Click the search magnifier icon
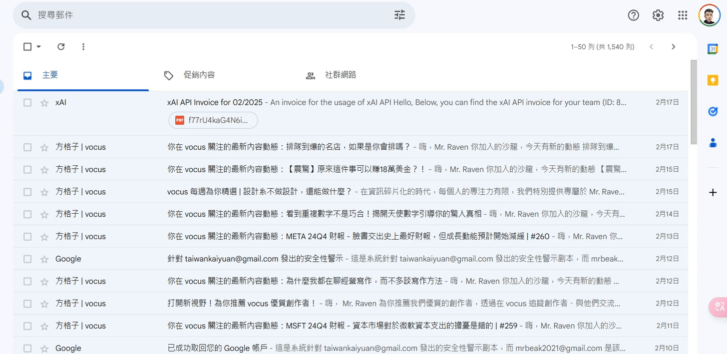The height and width of the screenshot is (354, 727). tap(26, 15)
